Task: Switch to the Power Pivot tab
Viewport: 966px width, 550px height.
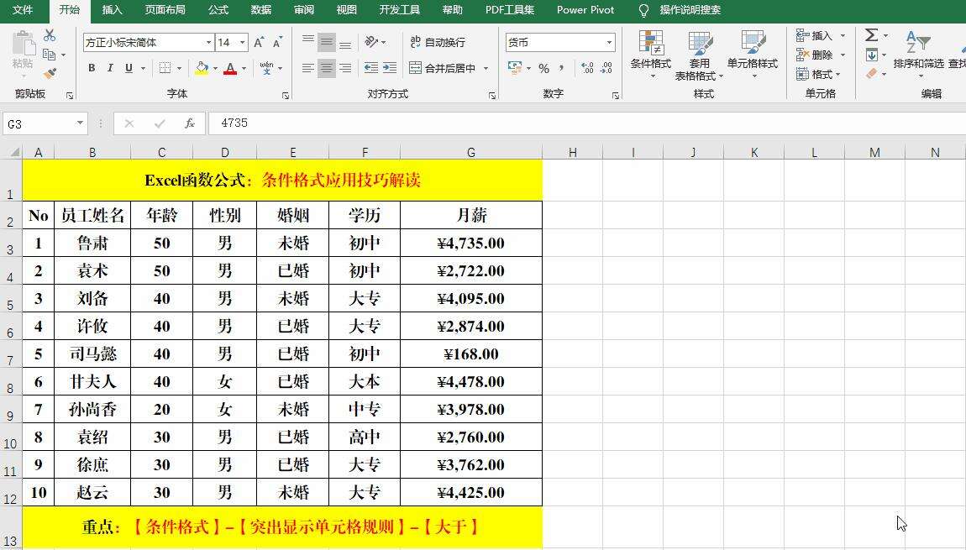Action: click(585, 10)
